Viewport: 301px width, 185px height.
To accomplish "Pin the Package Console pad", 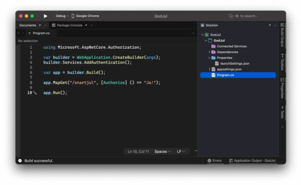I will click(x=86, y=25).
